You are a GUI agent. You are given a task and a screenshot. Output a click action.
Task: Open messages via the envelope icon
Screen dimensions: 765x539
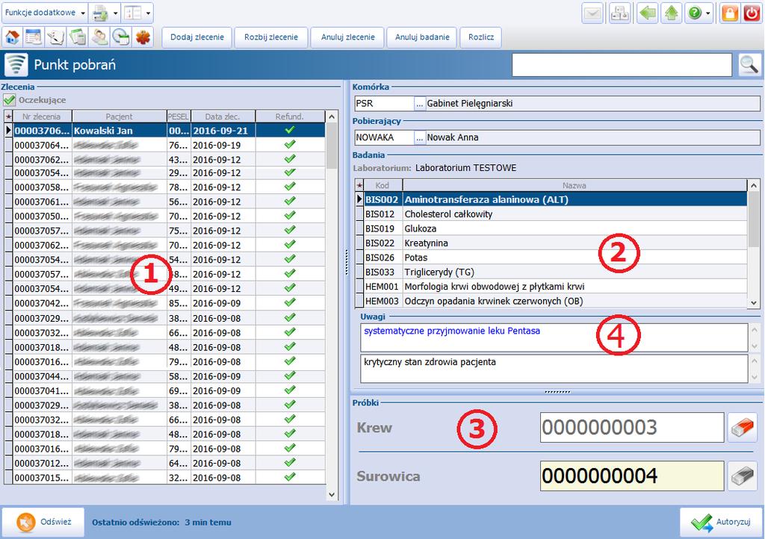pyautogui.click(x=592, y=13)
